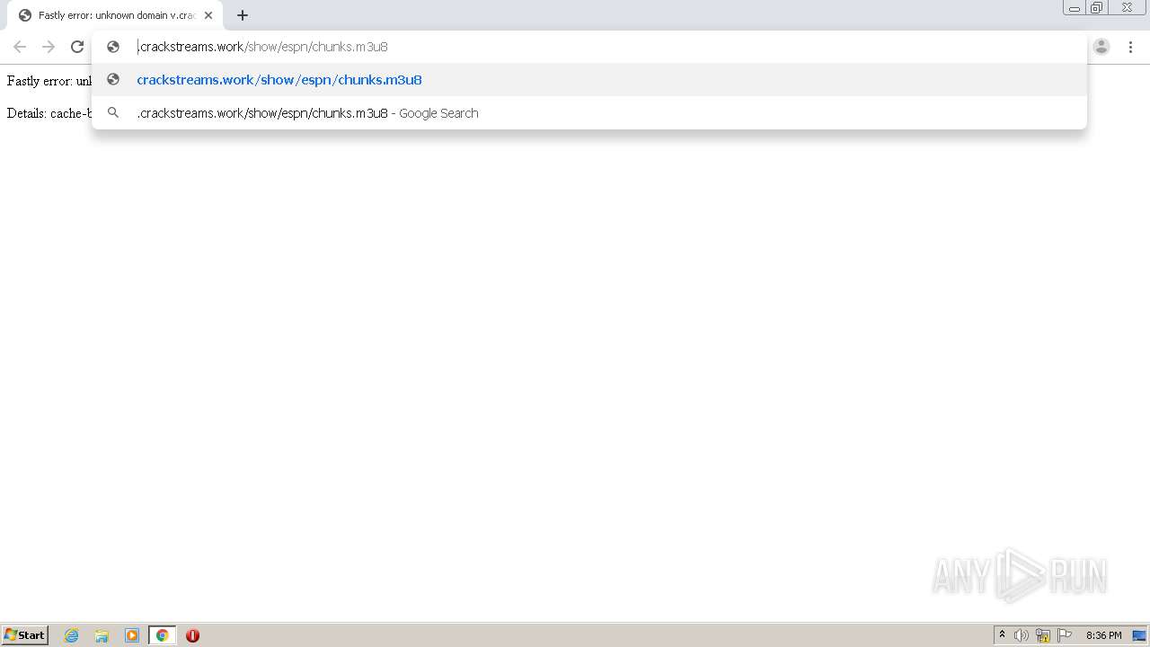
Task: Restore down the Chrome window
Action: pyautogui.click(x=1097, y=8)
